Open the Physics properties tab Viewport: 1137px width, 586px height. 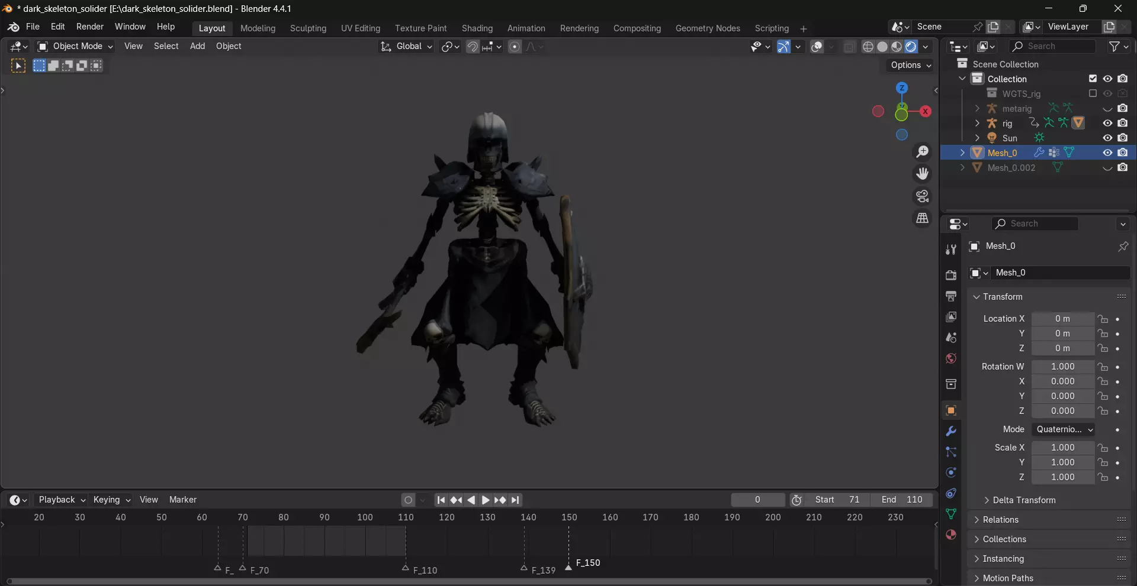pos(951,472)
